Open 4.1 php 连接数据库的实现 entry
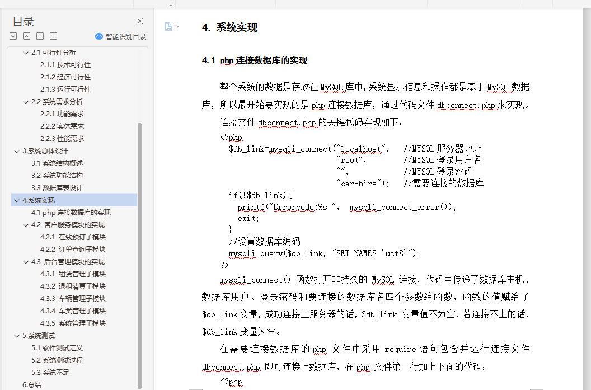This screenshot has width=591, height=390. point(71,213)
